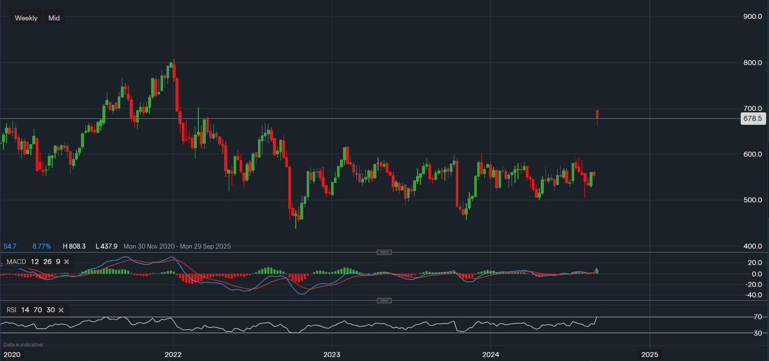Select the 2023 marker on the time axis
Image resolution: width=769 pixels, height=361 pixels.
[332, 355]
